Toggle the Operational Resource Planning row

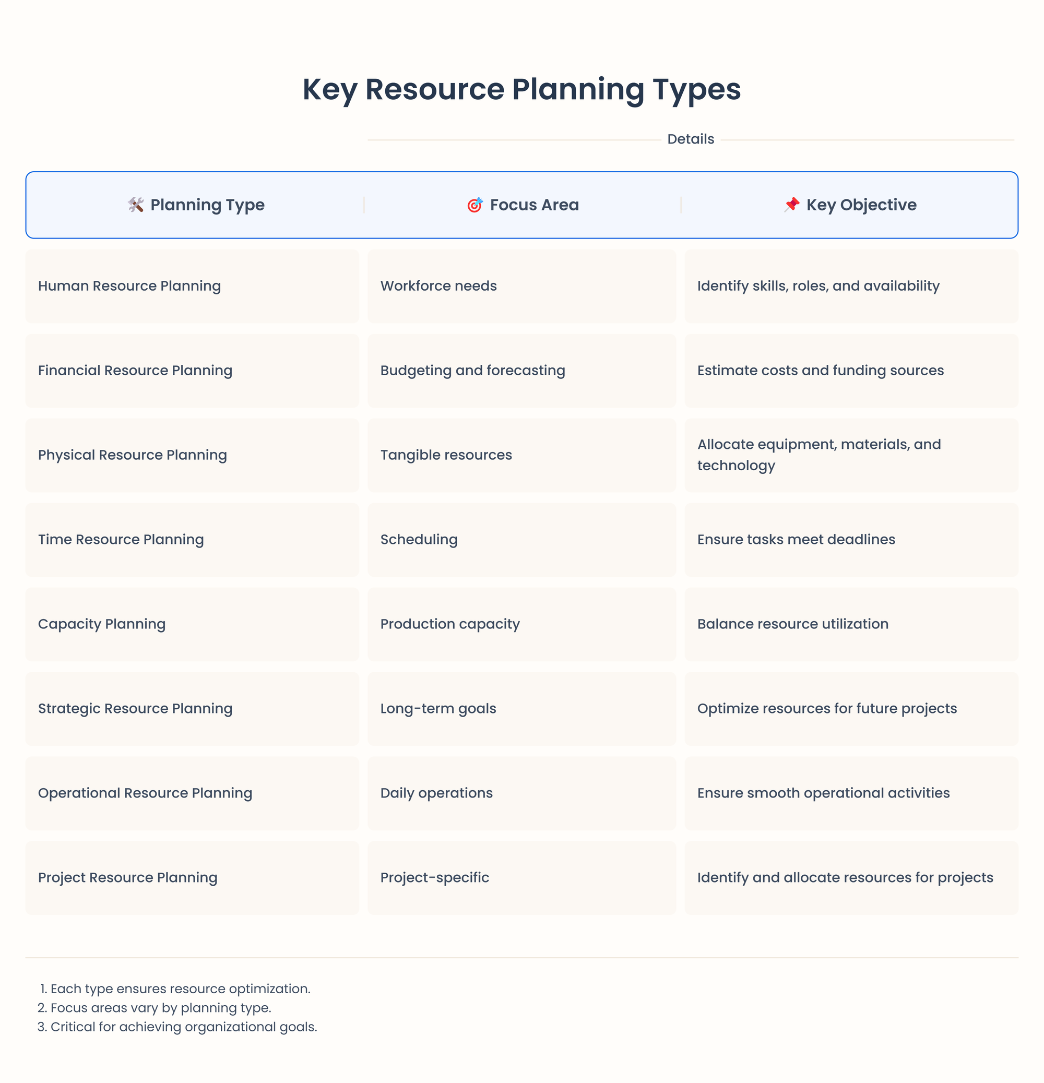click(x=522, y=793)
